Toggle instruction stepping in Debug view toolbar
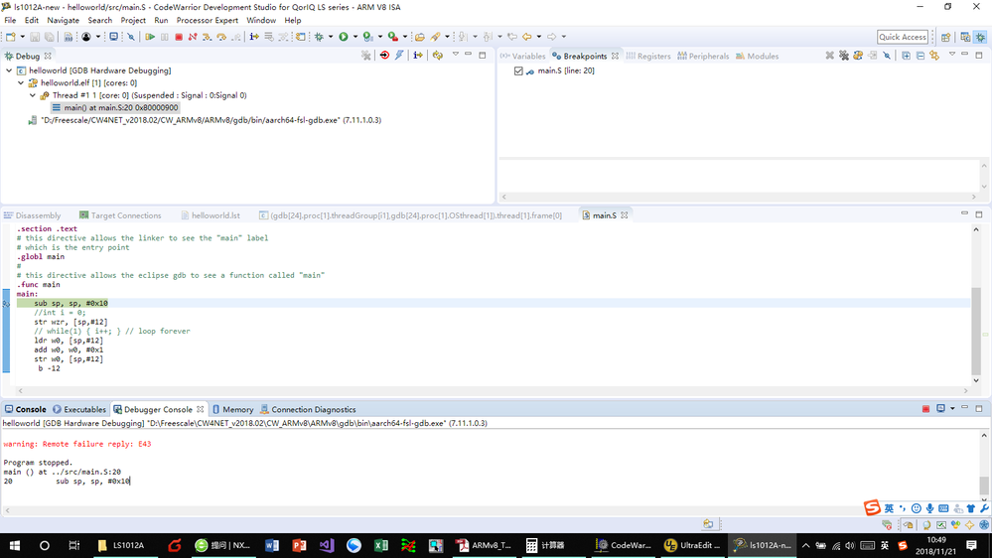Image resolution: width=992 pixels, height=558 pixels. [x=417, y=56]
